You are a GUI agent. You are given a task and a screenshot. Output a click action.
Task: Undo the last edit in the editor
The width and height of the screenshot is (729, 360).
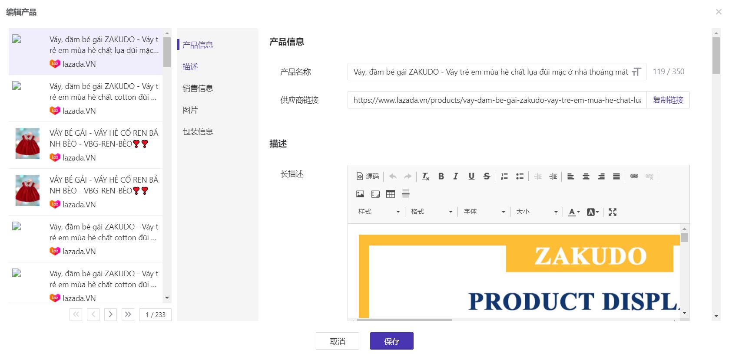(393, 176)
